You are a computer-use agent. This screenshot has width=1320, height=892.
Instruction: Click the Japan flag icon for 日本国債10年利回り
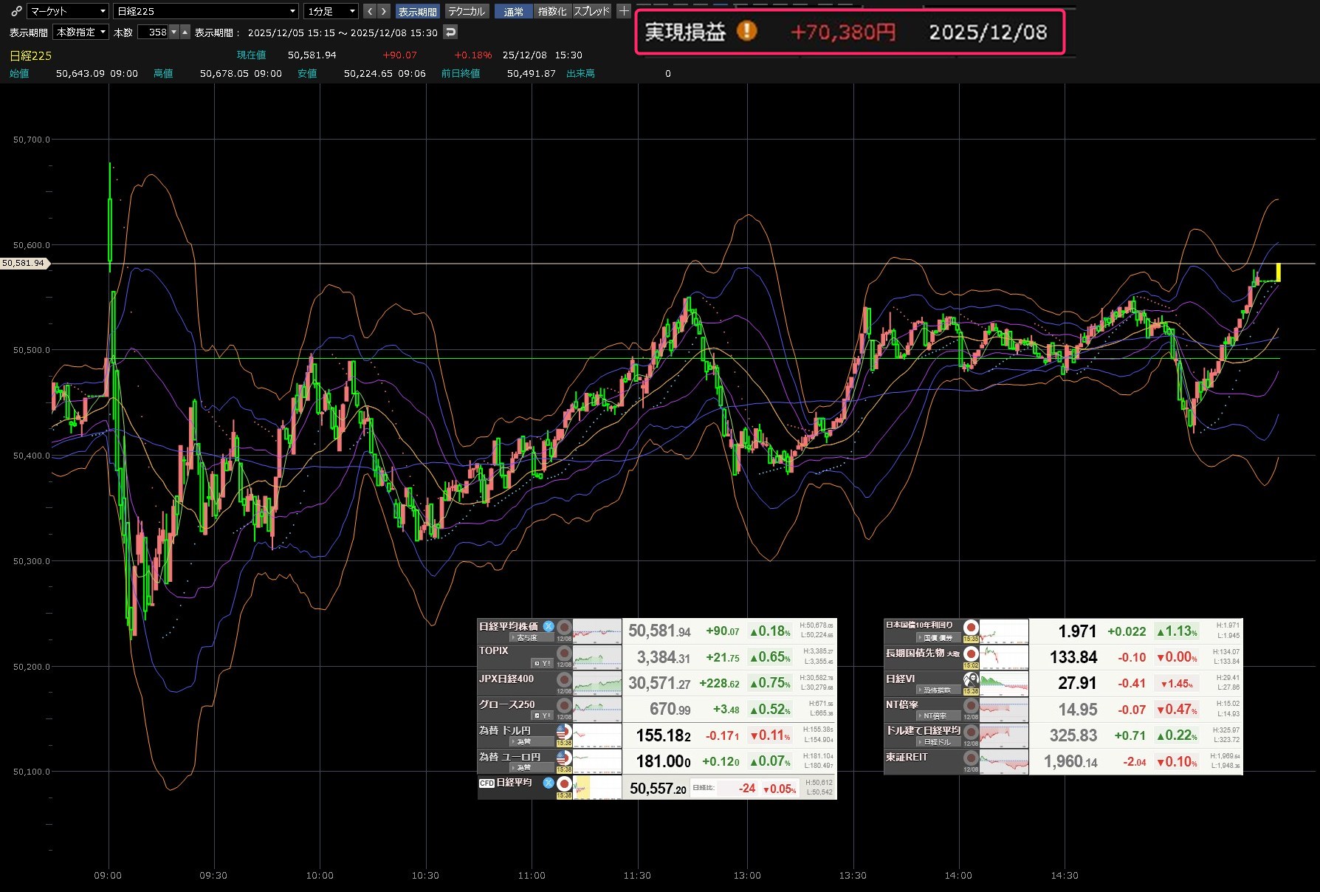click(x=971, y=627)
